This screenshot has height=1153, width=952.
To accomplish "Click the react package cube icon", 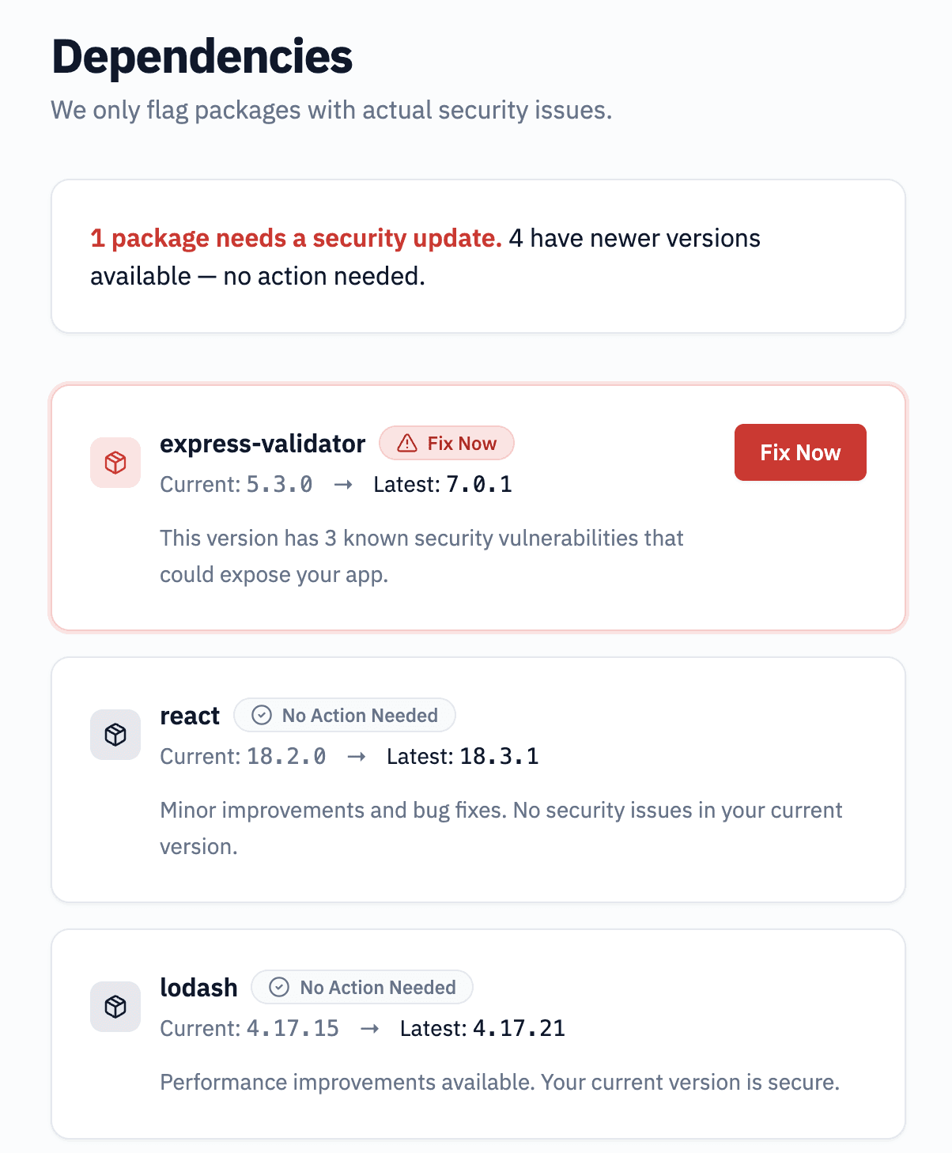I will (115, 734).
